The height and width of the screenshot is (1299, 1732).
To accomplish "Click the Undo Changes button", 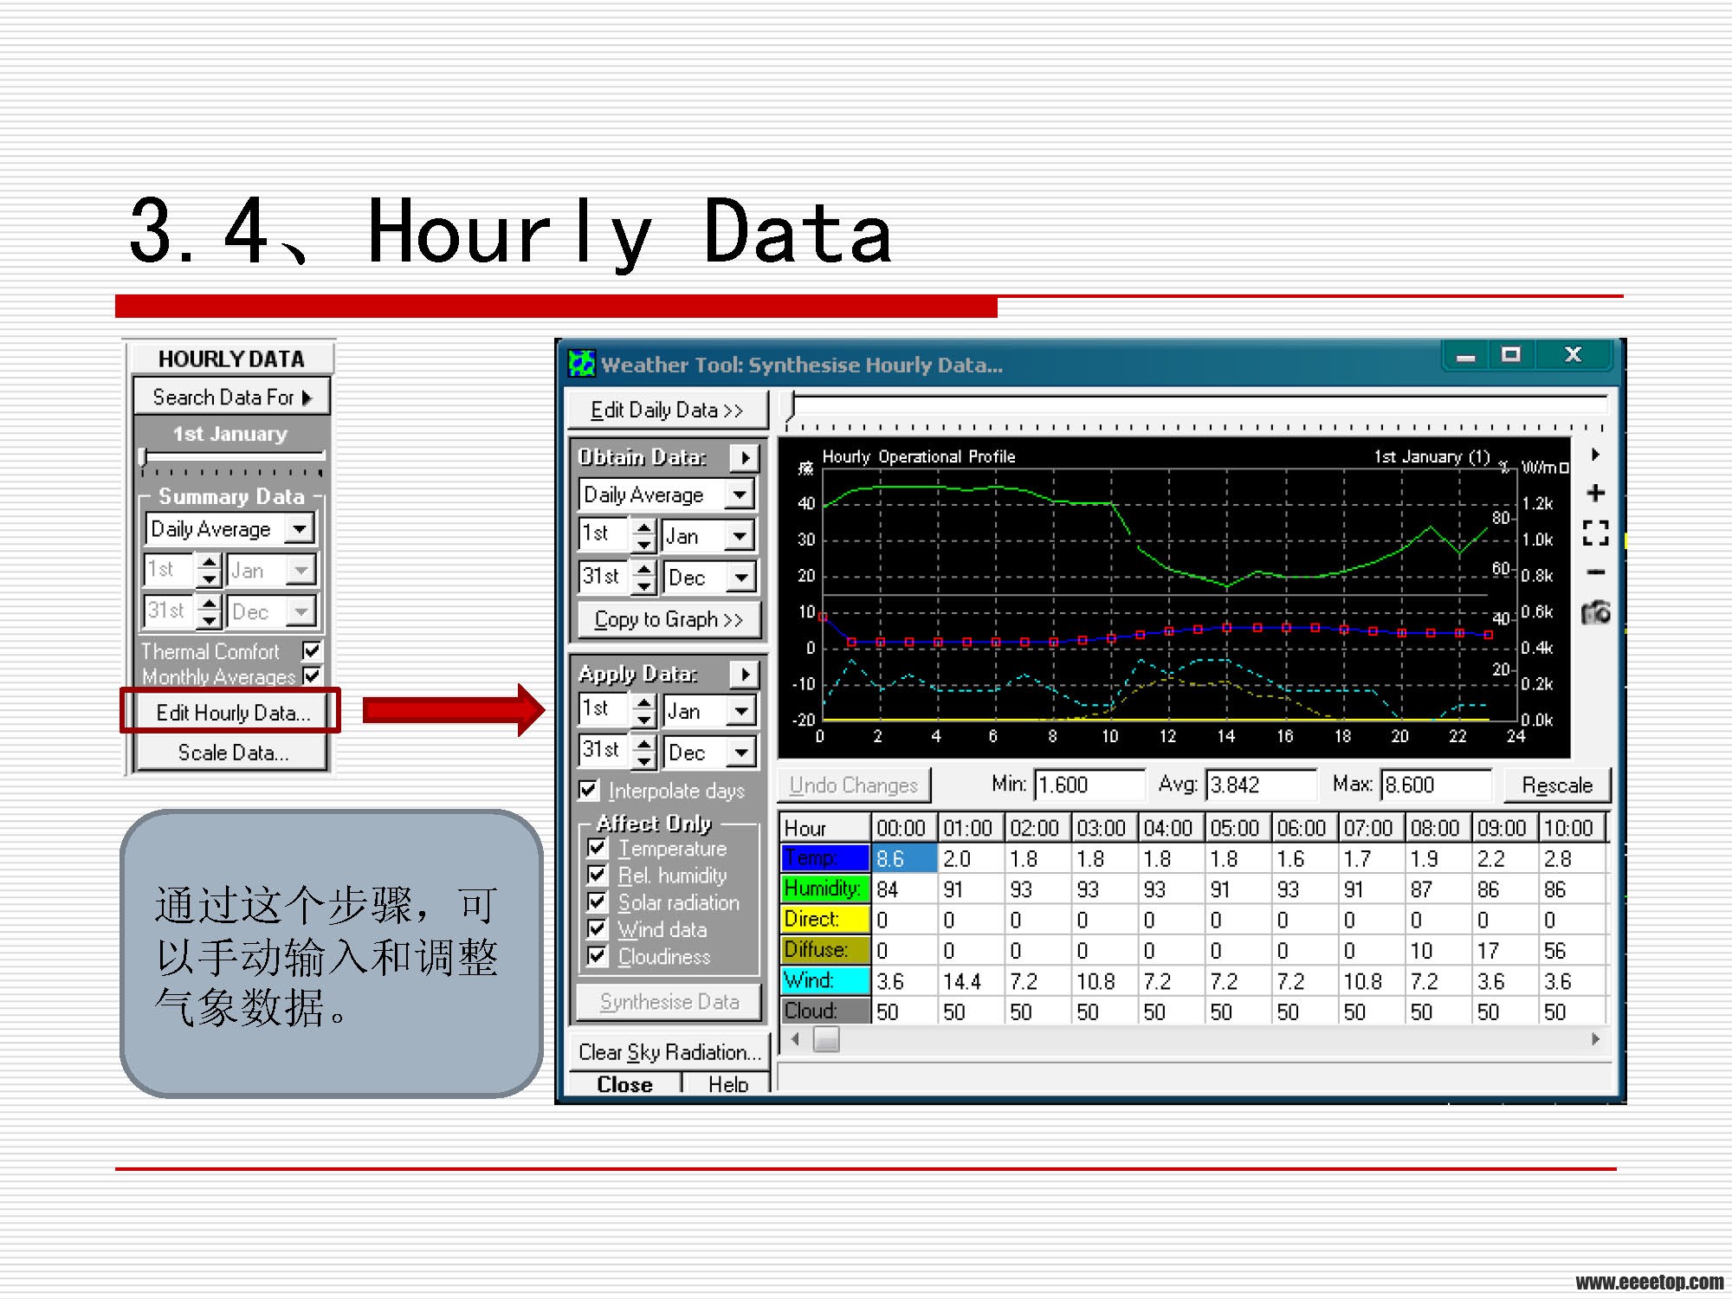I will tap(853, 785).
